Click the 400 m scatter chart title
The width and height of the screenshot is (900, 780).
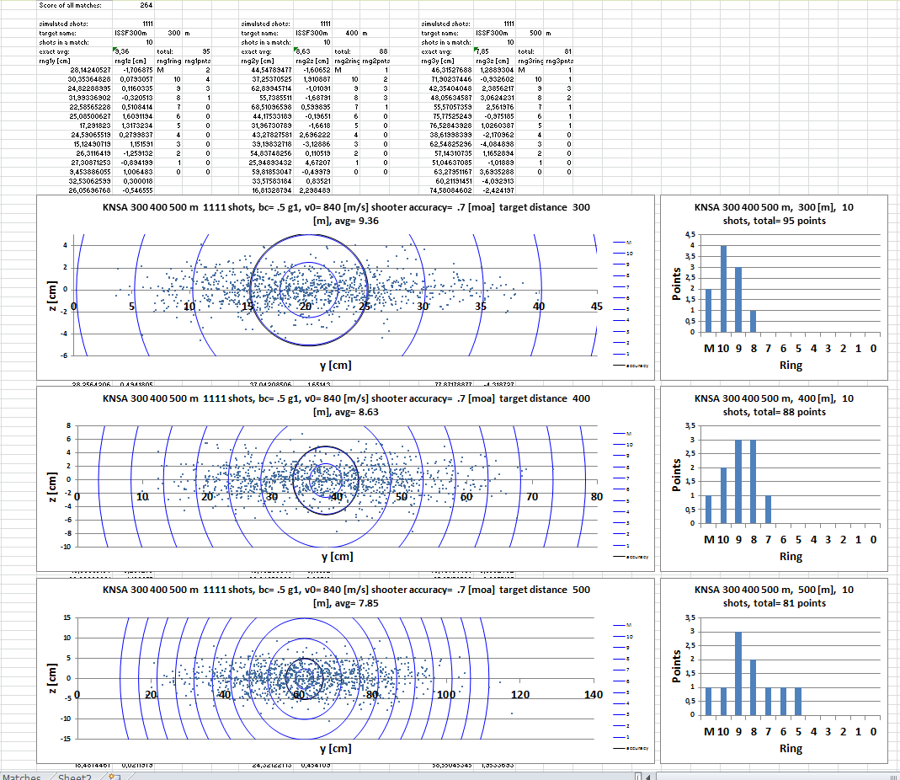click(346, 405)
